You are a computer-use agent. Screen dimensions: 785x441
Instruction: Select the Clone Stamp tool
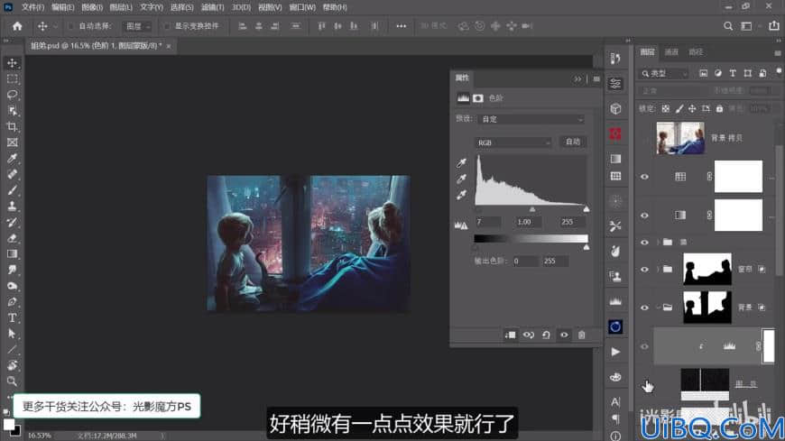click(x=12, y=207)
